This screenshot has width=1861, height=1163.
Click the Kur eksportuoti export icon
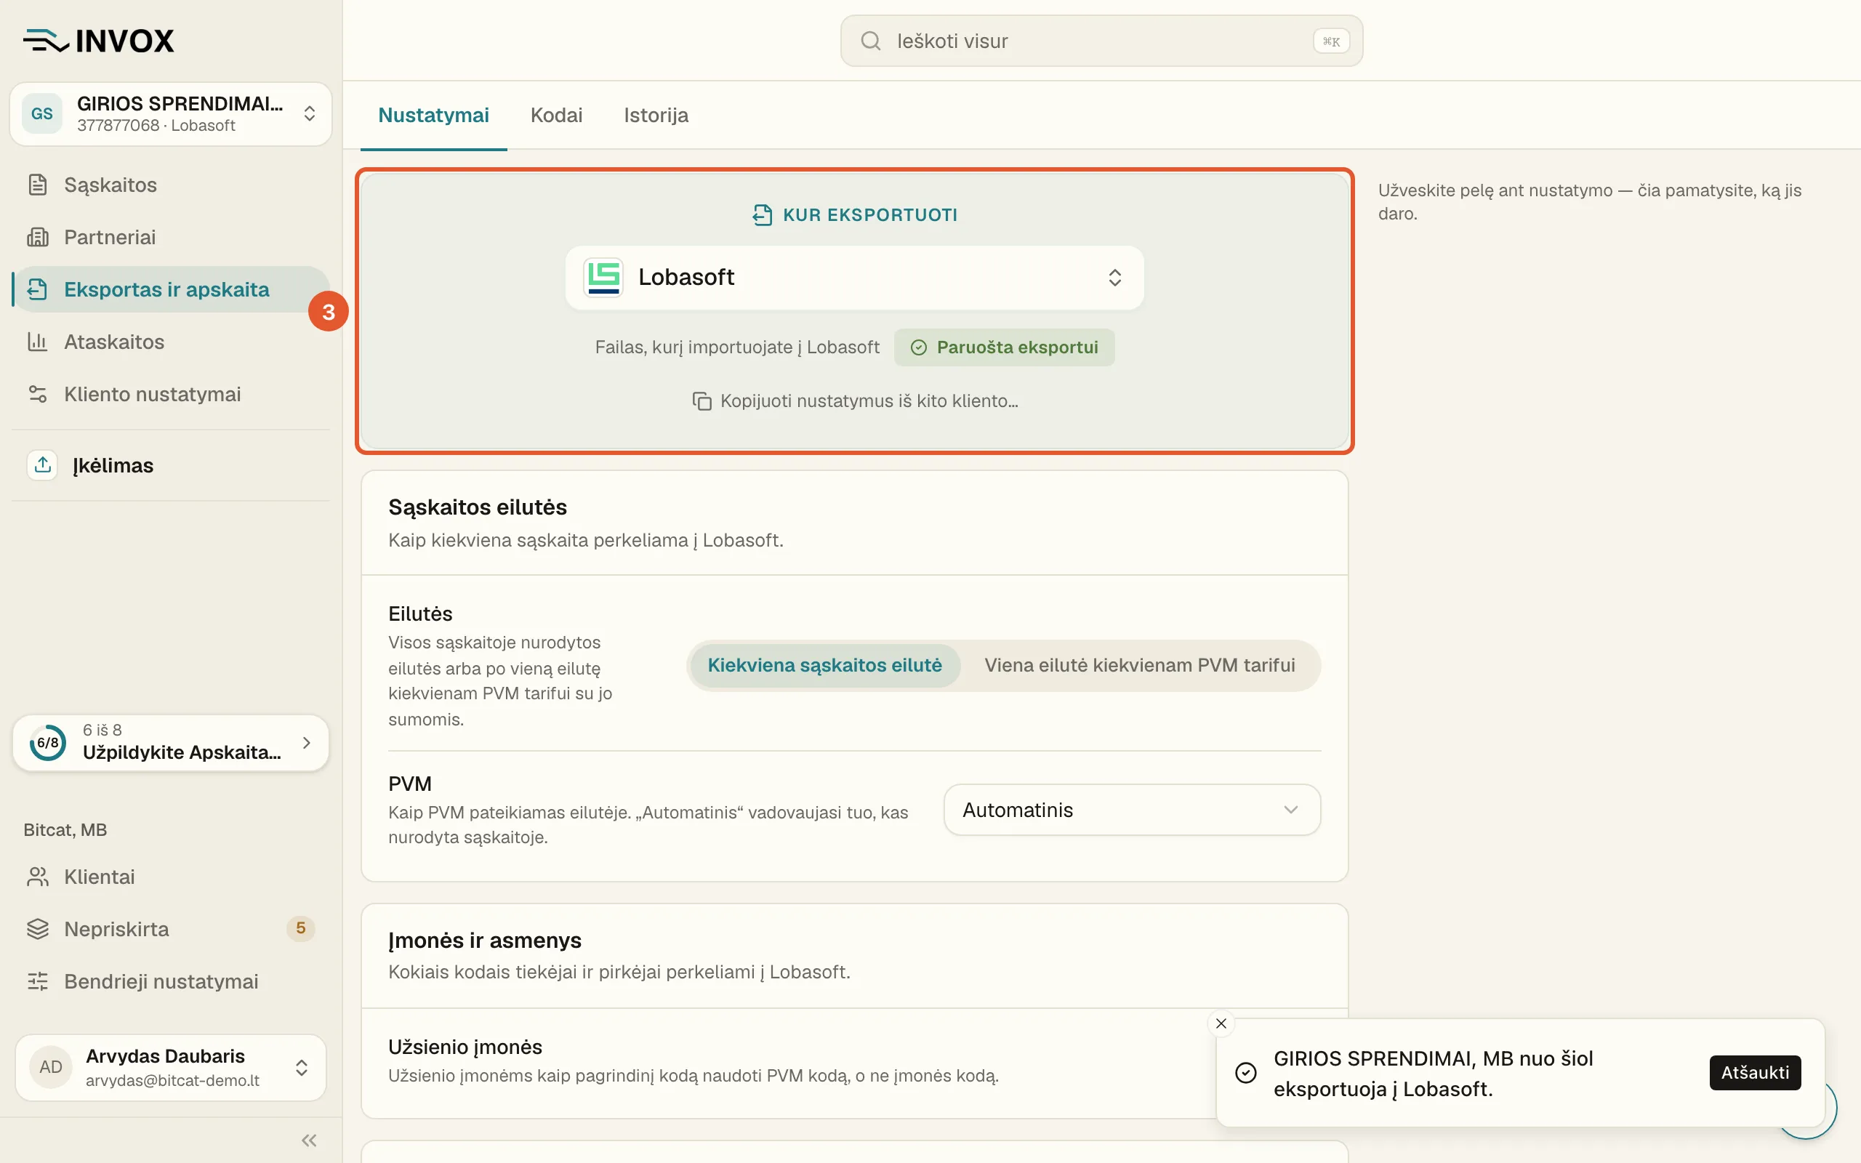(761, 215)
